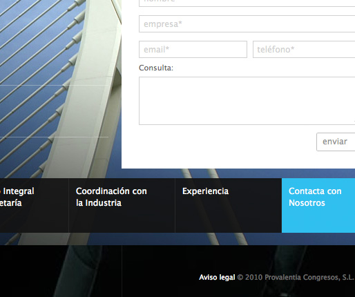
Task: Select the Consulta: label text
Action: 156,68
